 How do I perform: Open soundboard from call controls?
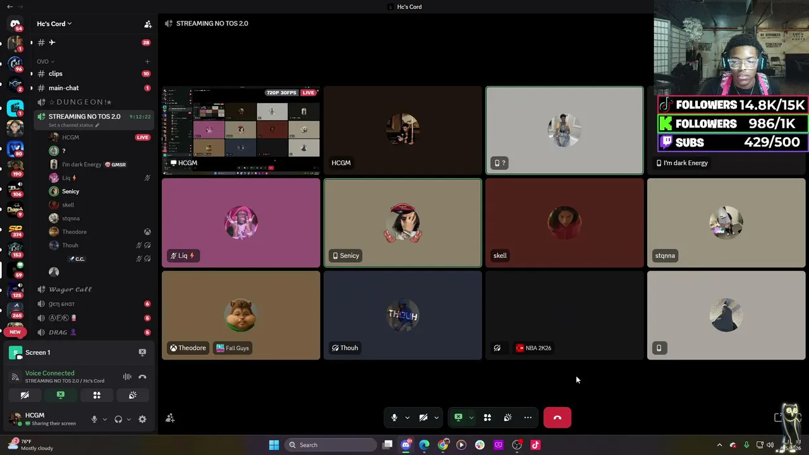[508, 418]
